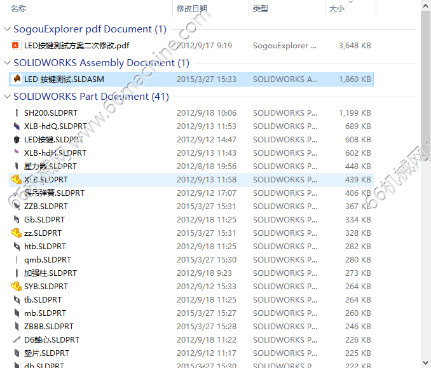
Task: Click the date 2012/9/17 9:19
Action: [x=204, y=45]
